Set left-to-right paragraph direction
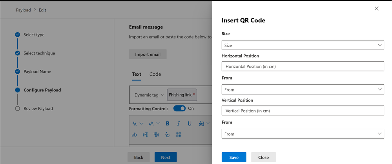The image size is (392, 164). click(145, 135)
